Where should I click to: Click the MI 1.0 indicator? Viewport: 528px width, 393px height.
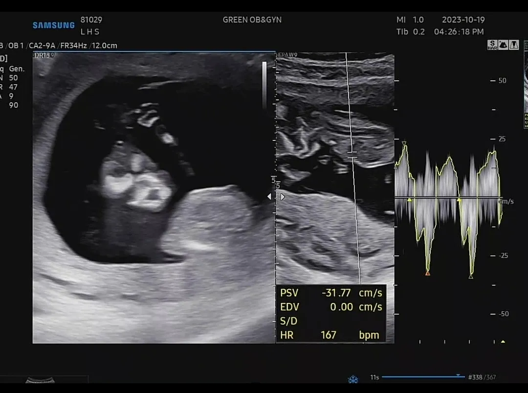pos(410,20)
